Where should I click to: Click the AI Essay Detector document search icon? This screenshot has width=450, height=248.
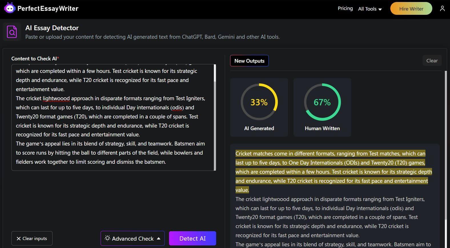click(x=12, y=32)
